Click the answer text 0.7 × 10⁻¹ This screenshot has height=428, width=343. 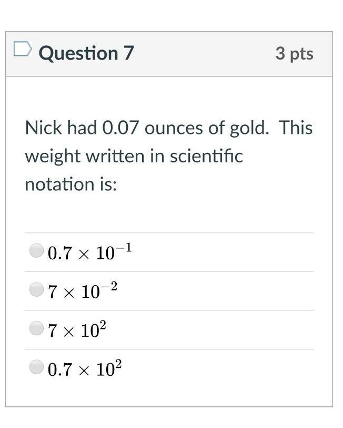(89, 253)
